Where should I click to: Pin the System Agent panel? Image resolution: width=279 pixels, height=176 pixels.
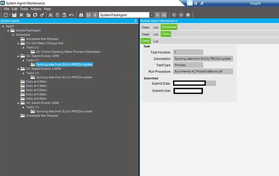point(135,21)
